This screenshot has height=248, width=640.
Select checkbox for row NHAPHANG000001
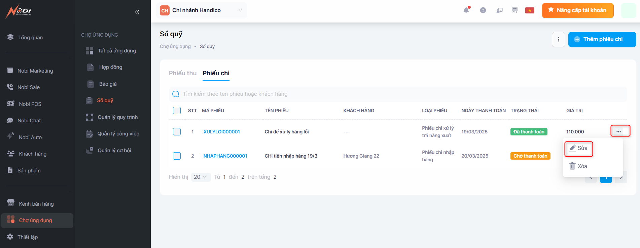click(177, 156)
